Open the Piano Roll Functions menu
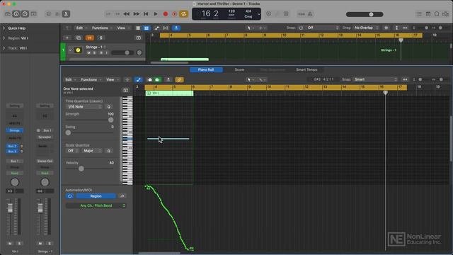 (x=91, y=79)
